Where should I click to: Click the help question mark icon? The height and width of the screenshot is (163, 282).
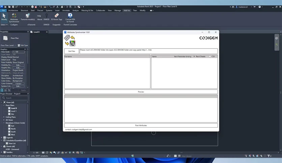259,7
